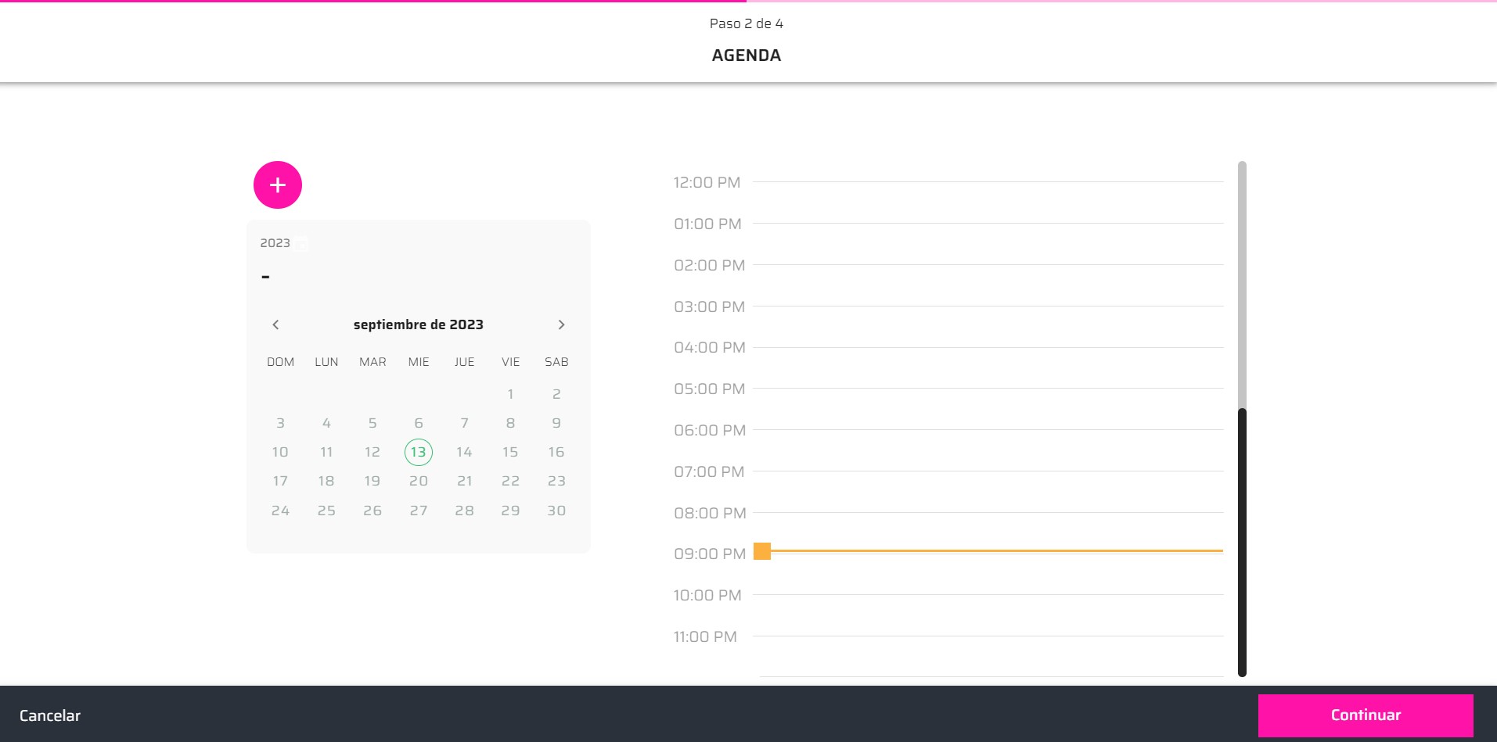Select day 23 in calendar

(x=556, y=481)
